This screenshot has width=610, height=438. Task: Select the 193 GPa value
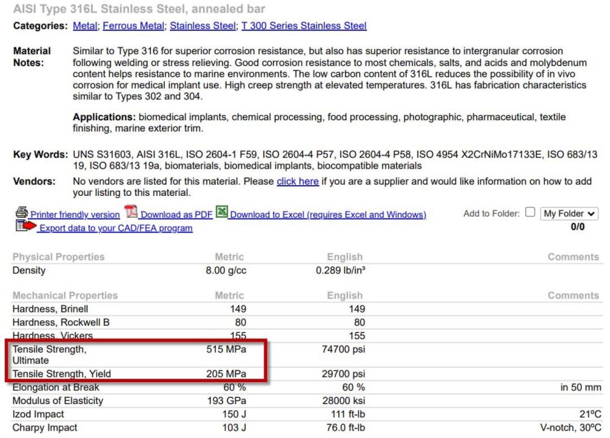227,401
